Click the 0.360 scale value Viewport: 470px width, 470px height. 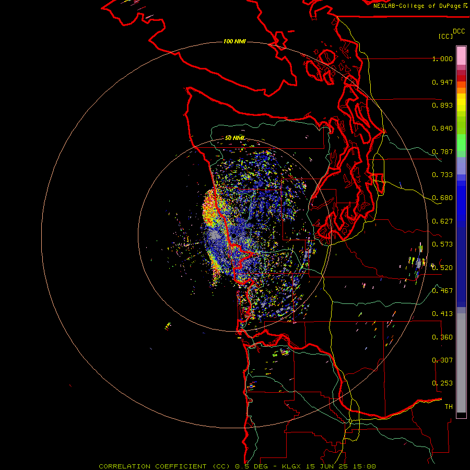click(x=442, y=337)
